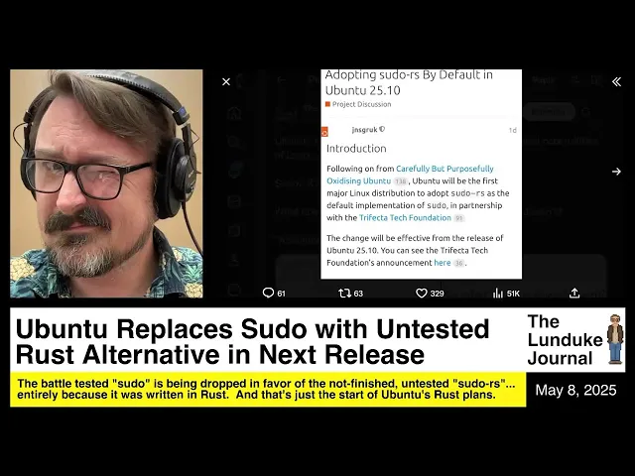Like the post with the heart icon

click(422, 294)
